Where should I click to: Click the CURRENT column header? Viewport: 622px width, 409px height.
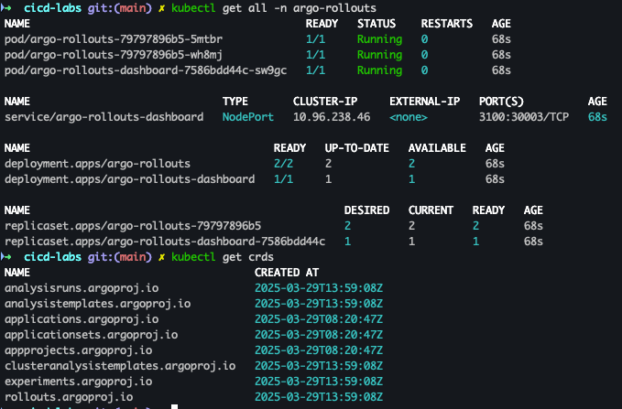[x=431, y=210]
